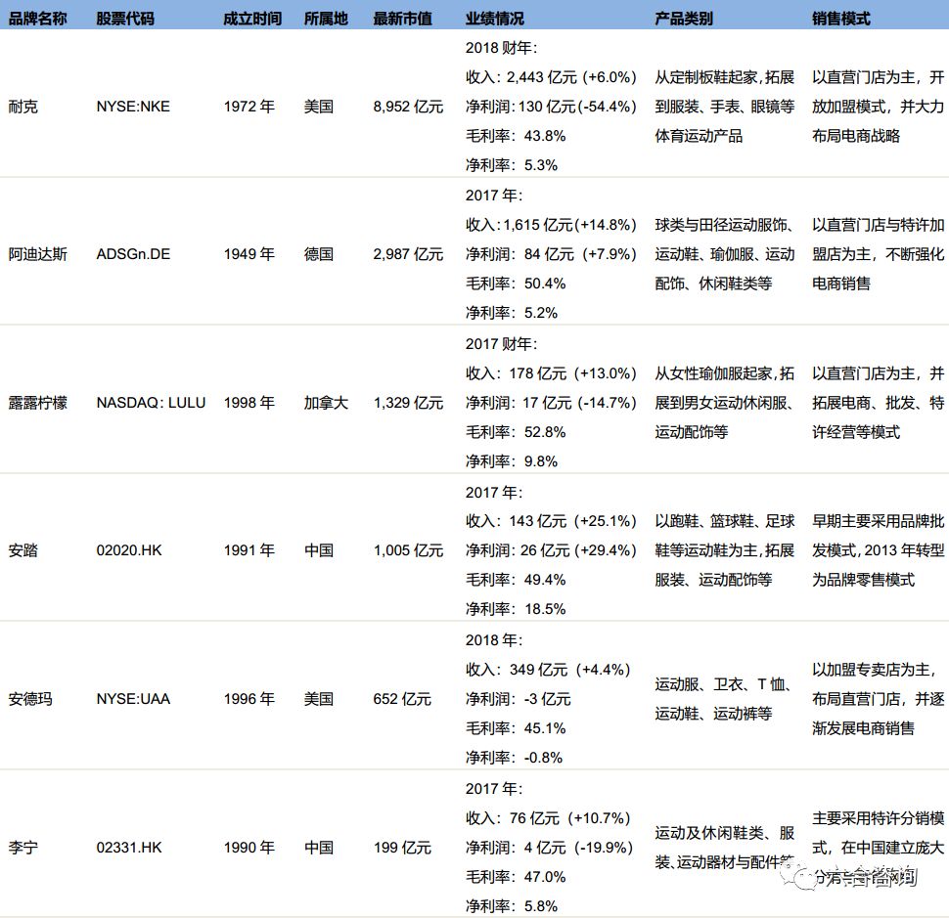
Task: Select the founding year 1949 年 for 阿迪达斯
Action: tap(250, 254)
